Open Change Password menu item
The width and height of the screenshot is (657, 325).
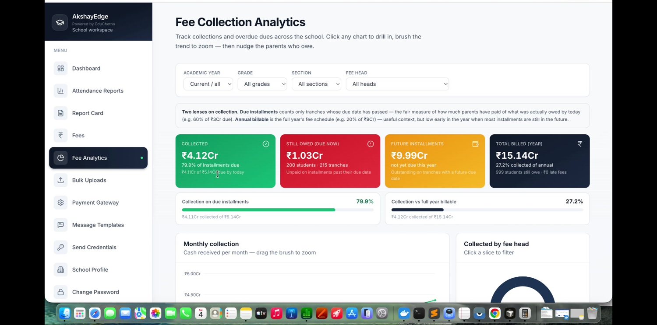(x=98, y=291)
